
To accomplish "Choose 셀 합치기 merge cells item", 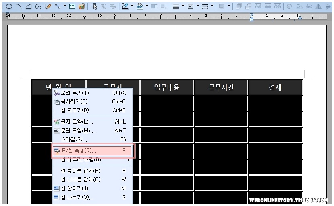I will coord(92,188).
